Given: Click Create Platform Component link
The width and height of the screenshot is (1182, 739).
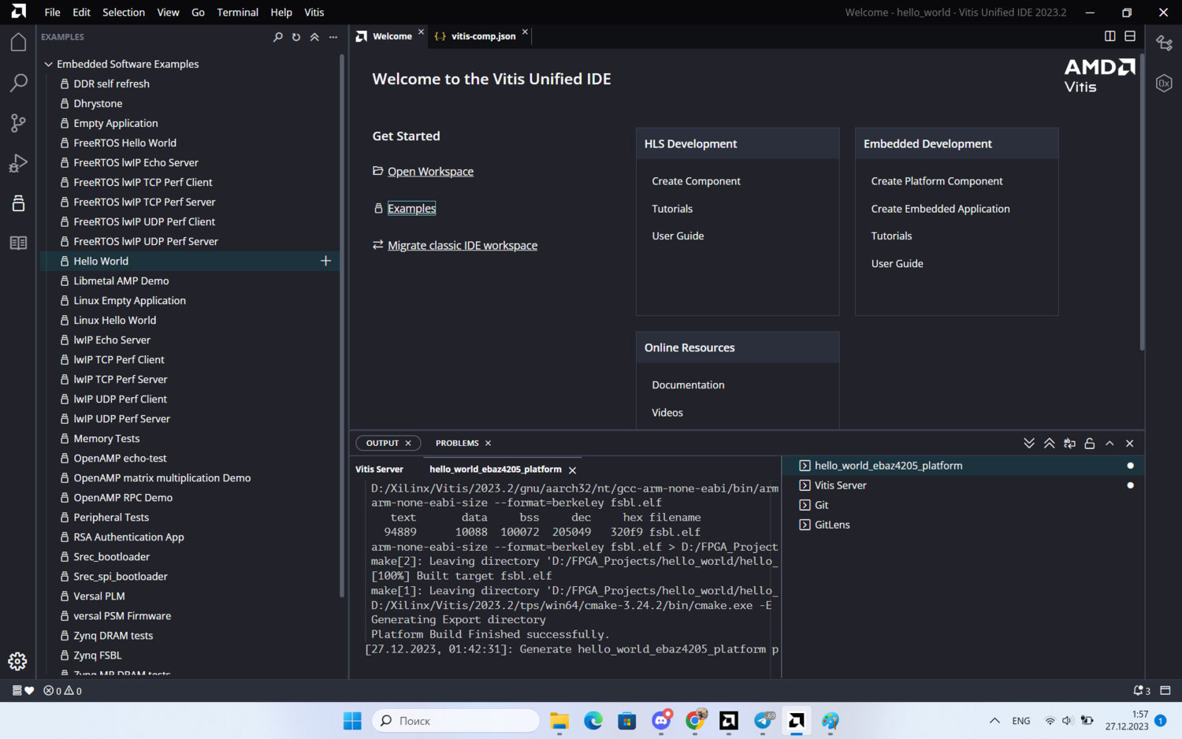Looking at the screenshot, I should [x=936, y=181].
